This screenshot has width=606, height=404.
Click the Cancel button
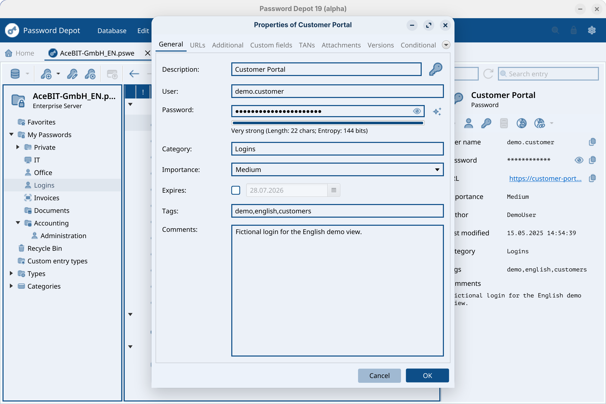379,375
